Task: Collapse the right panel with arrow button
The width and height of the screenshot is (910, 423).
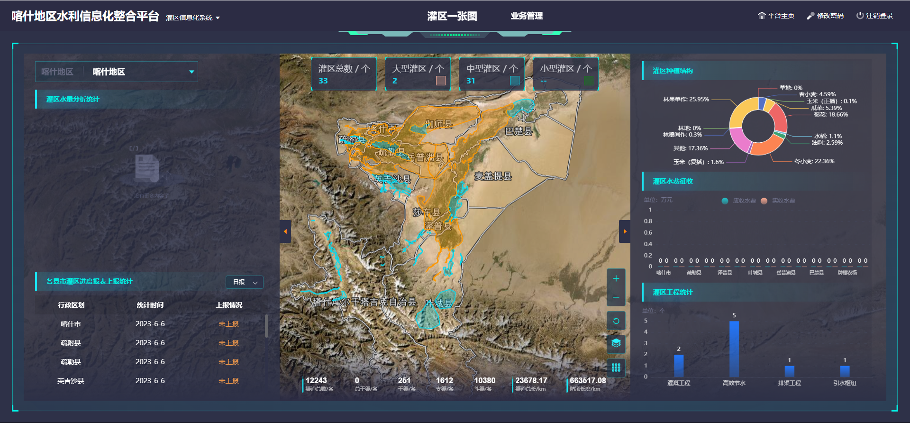Action: pyautogui.click(x=625, y=231)
